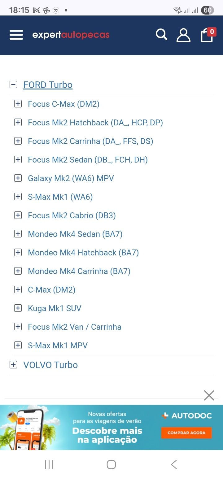Expand the Kuga Mk1 SUV node

18,308
